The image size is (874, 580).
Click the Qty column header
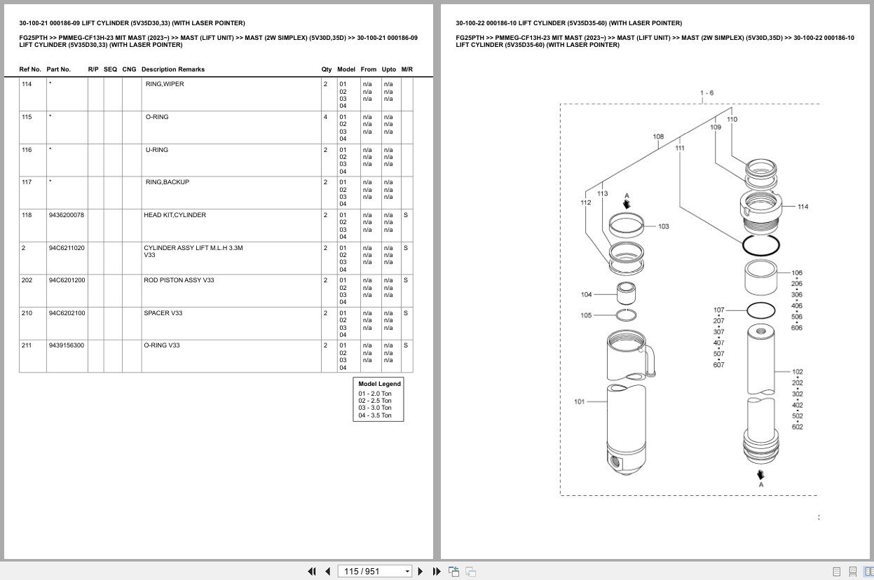pos(327,69)
